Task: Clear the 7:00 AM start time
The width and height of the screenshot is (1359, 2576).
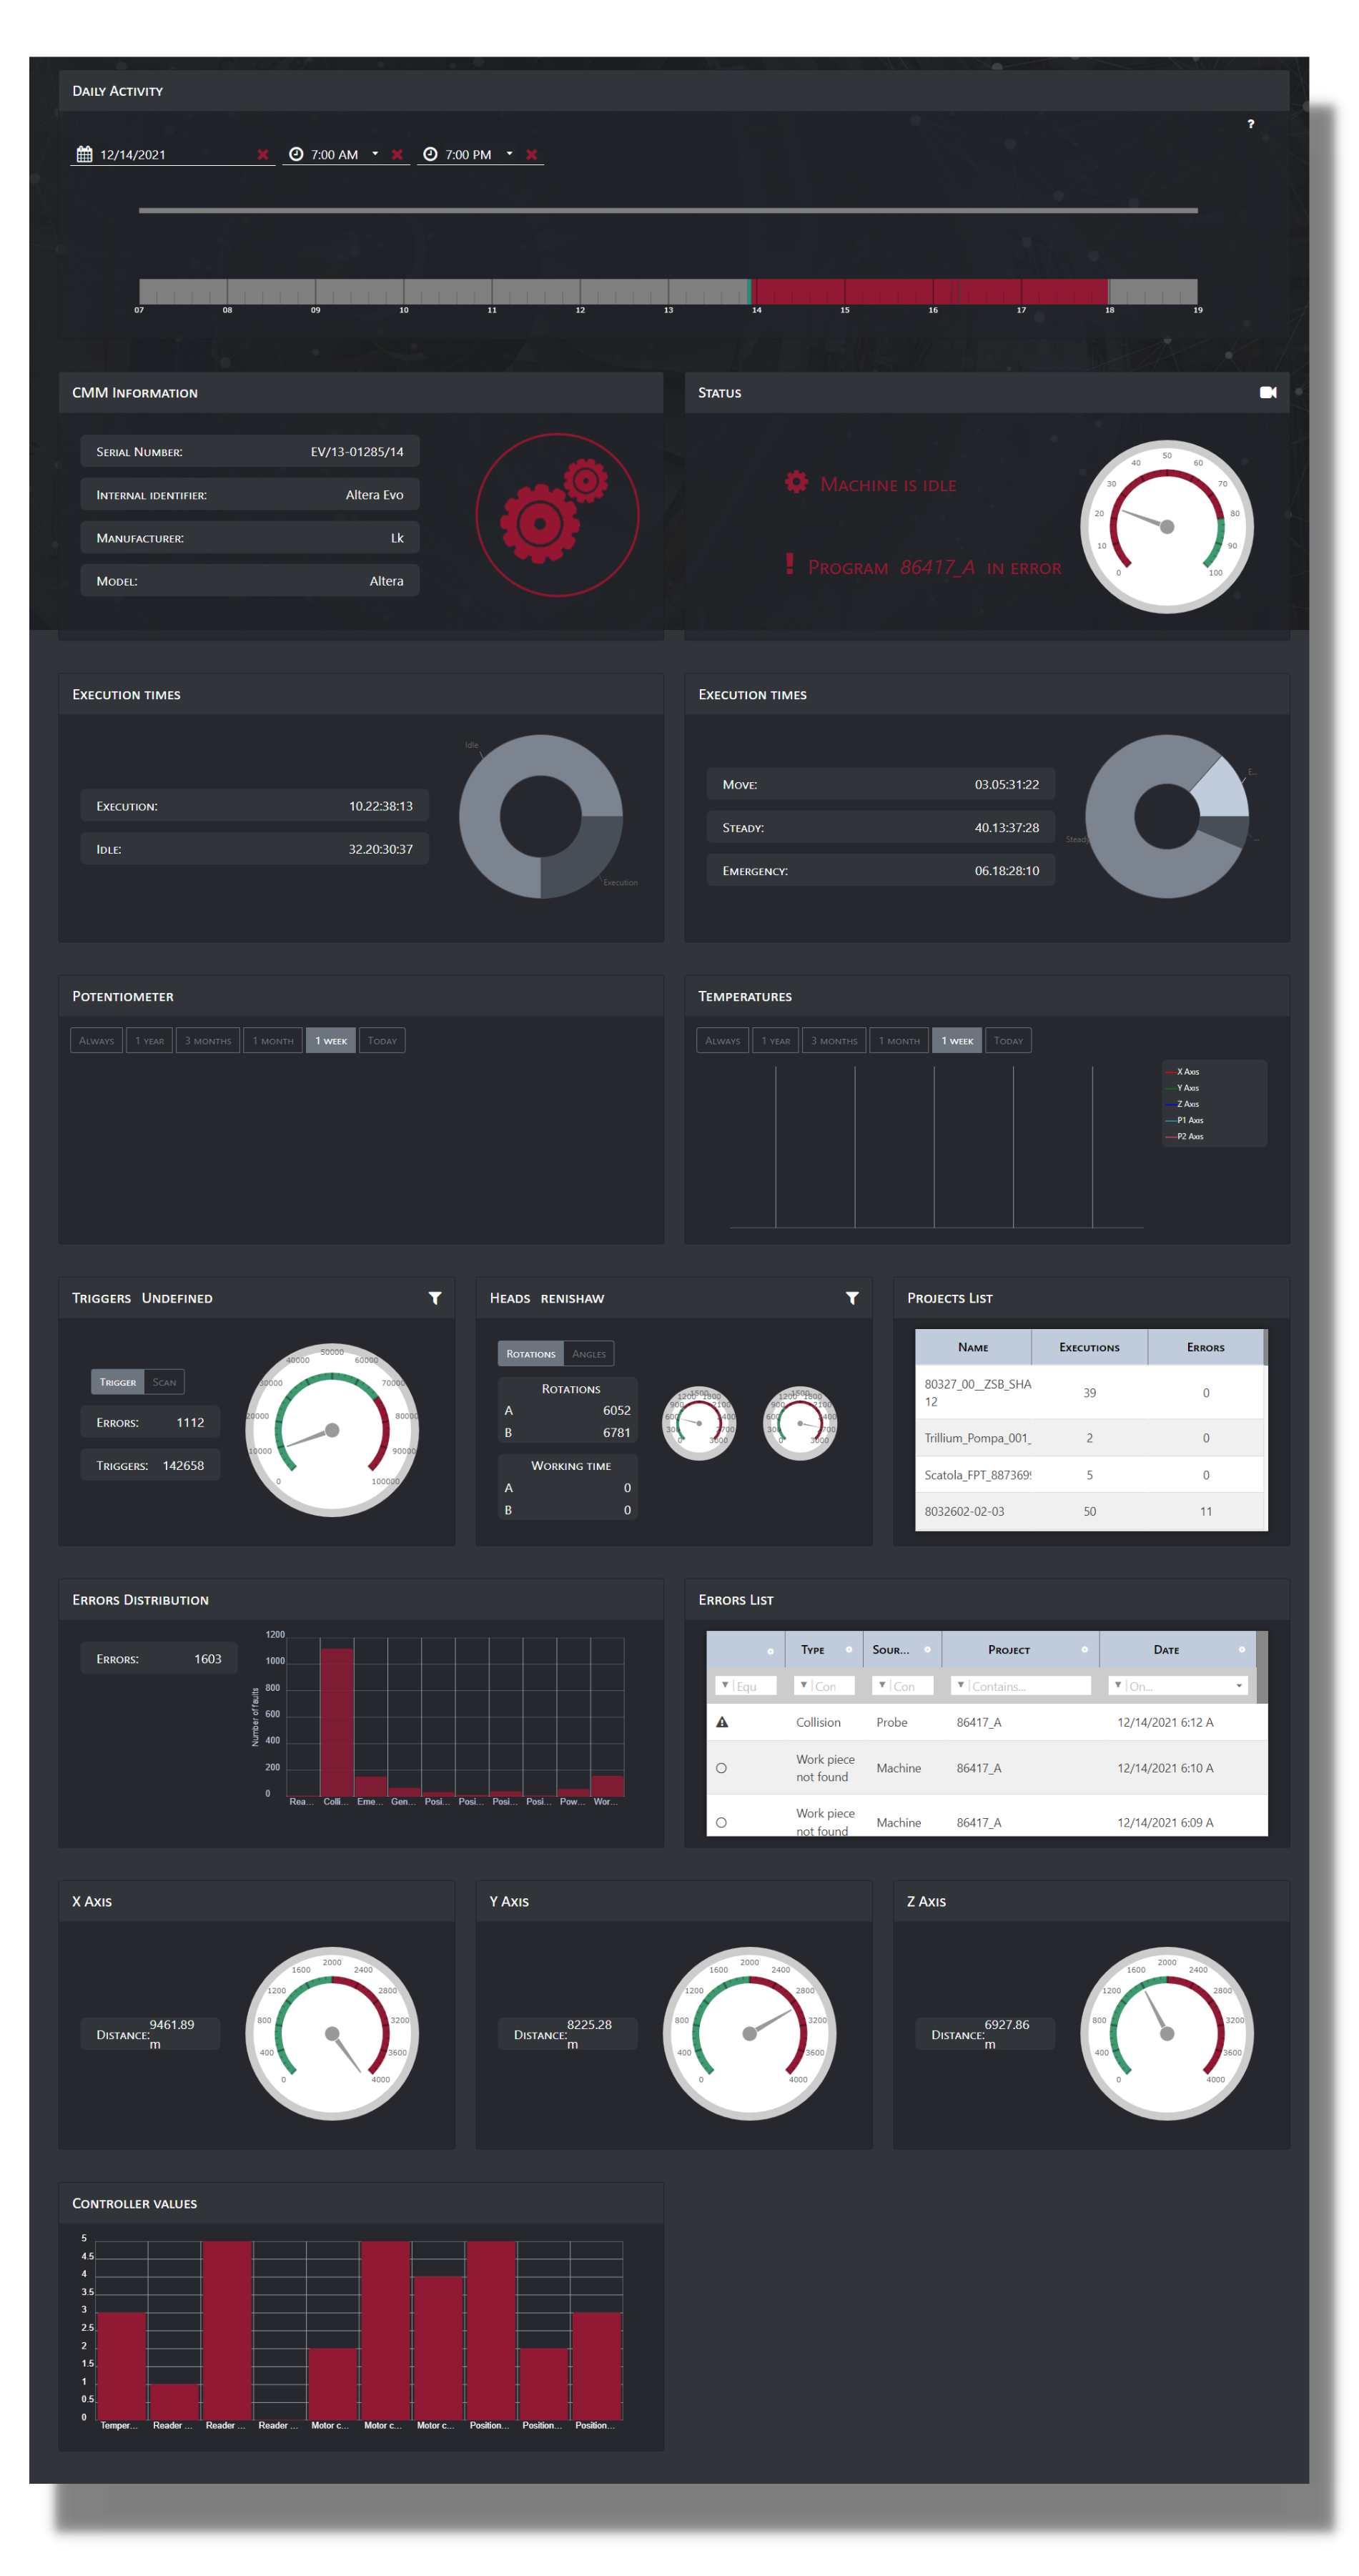Action: [397, 154]
